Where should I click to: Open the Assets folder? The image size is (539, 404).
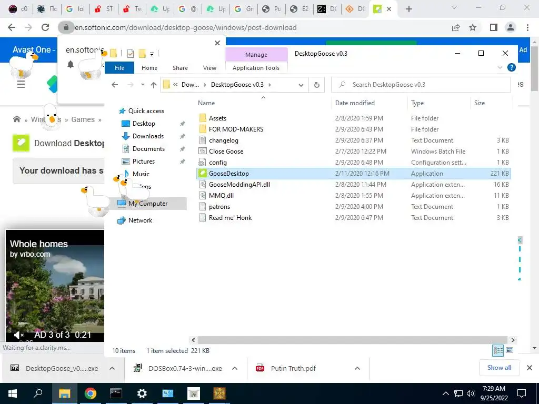[x=217, y=118]
